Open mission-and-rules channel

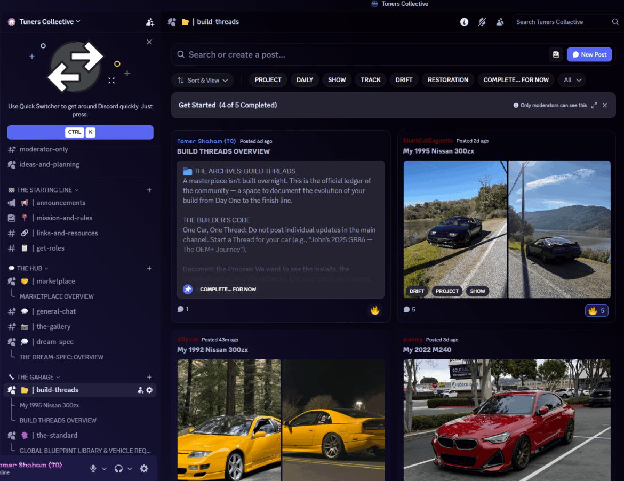(79, 218)
